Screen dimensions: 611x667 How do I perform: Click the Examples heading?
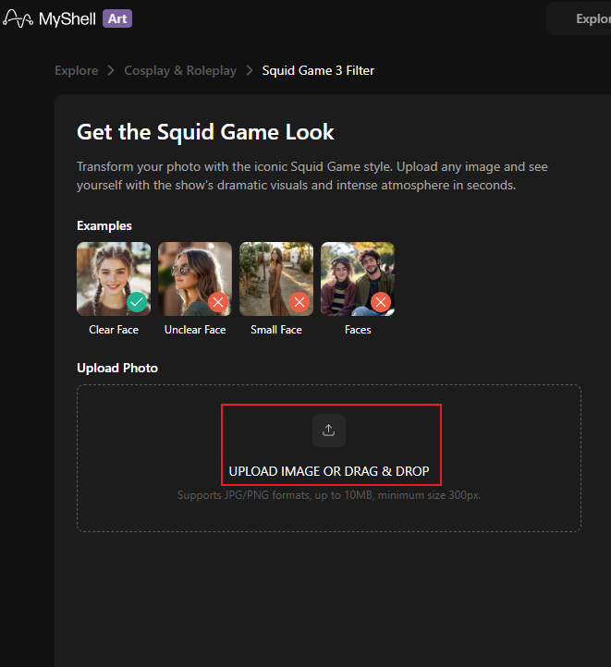coord(104,226)
